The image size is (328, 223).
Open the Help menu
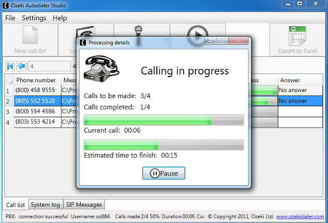pos(60,18)
